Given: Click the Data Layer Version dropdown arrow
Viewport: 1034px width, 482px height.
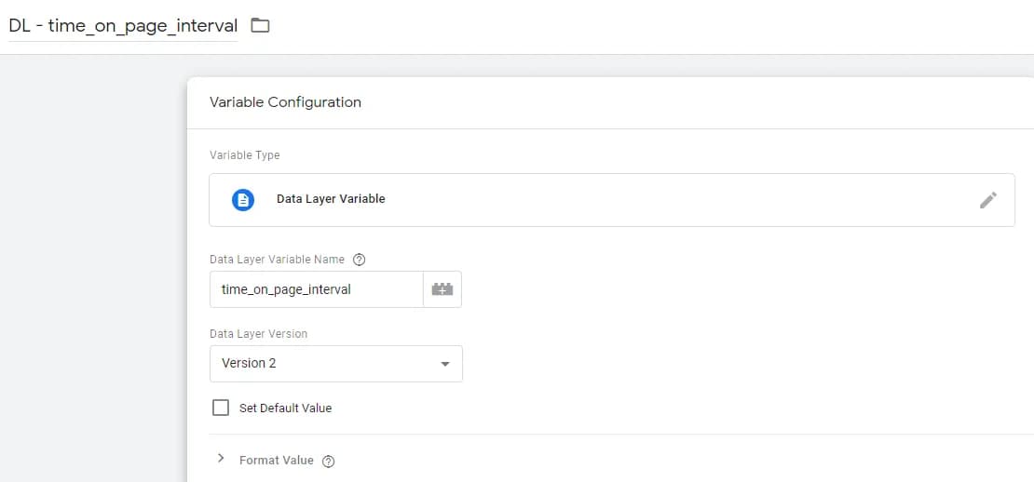Looking at the screenshot, I should click(x=445, y=364).
